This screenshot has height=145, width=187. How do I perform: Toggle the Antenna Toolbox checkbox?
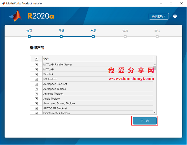[36, 94]
